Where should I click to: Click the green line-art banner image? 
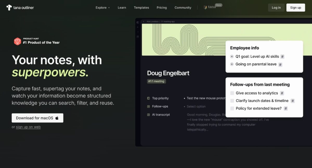coord(183,40)
